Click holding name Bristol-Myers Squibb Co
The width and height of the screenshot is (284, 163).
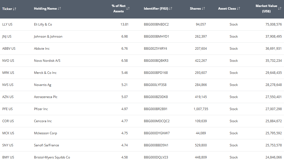[52, 157]
